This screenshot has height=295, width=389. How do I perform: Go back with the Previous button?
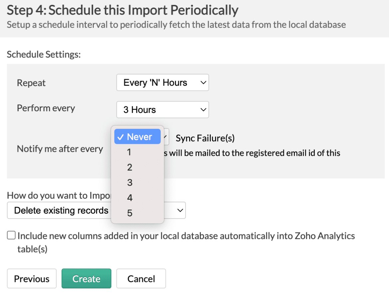tap(32, 279)
